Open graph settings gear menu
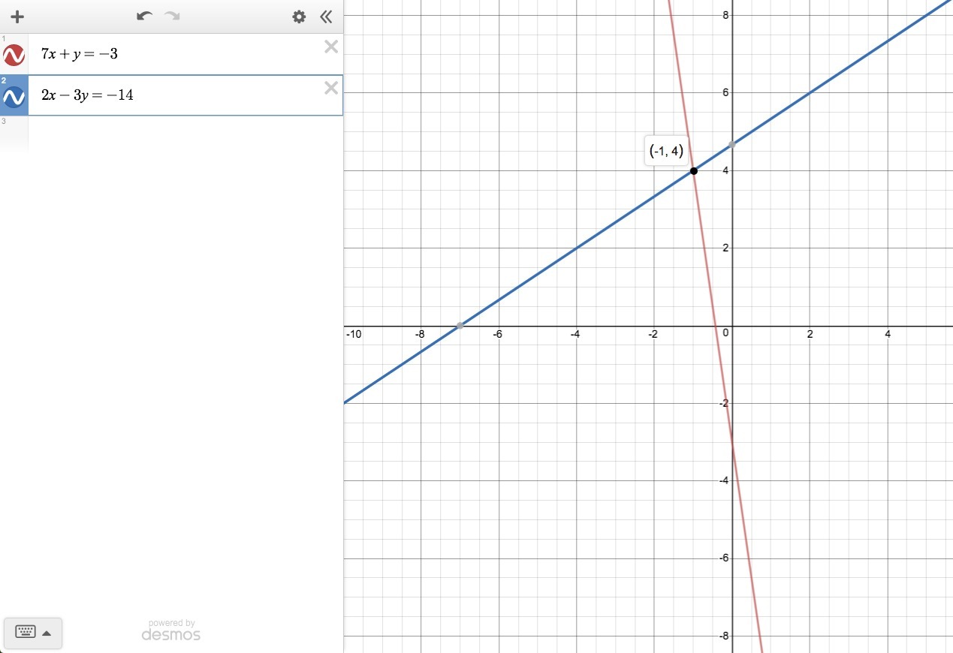Screen dimensions: 953x653 [299, 17]
